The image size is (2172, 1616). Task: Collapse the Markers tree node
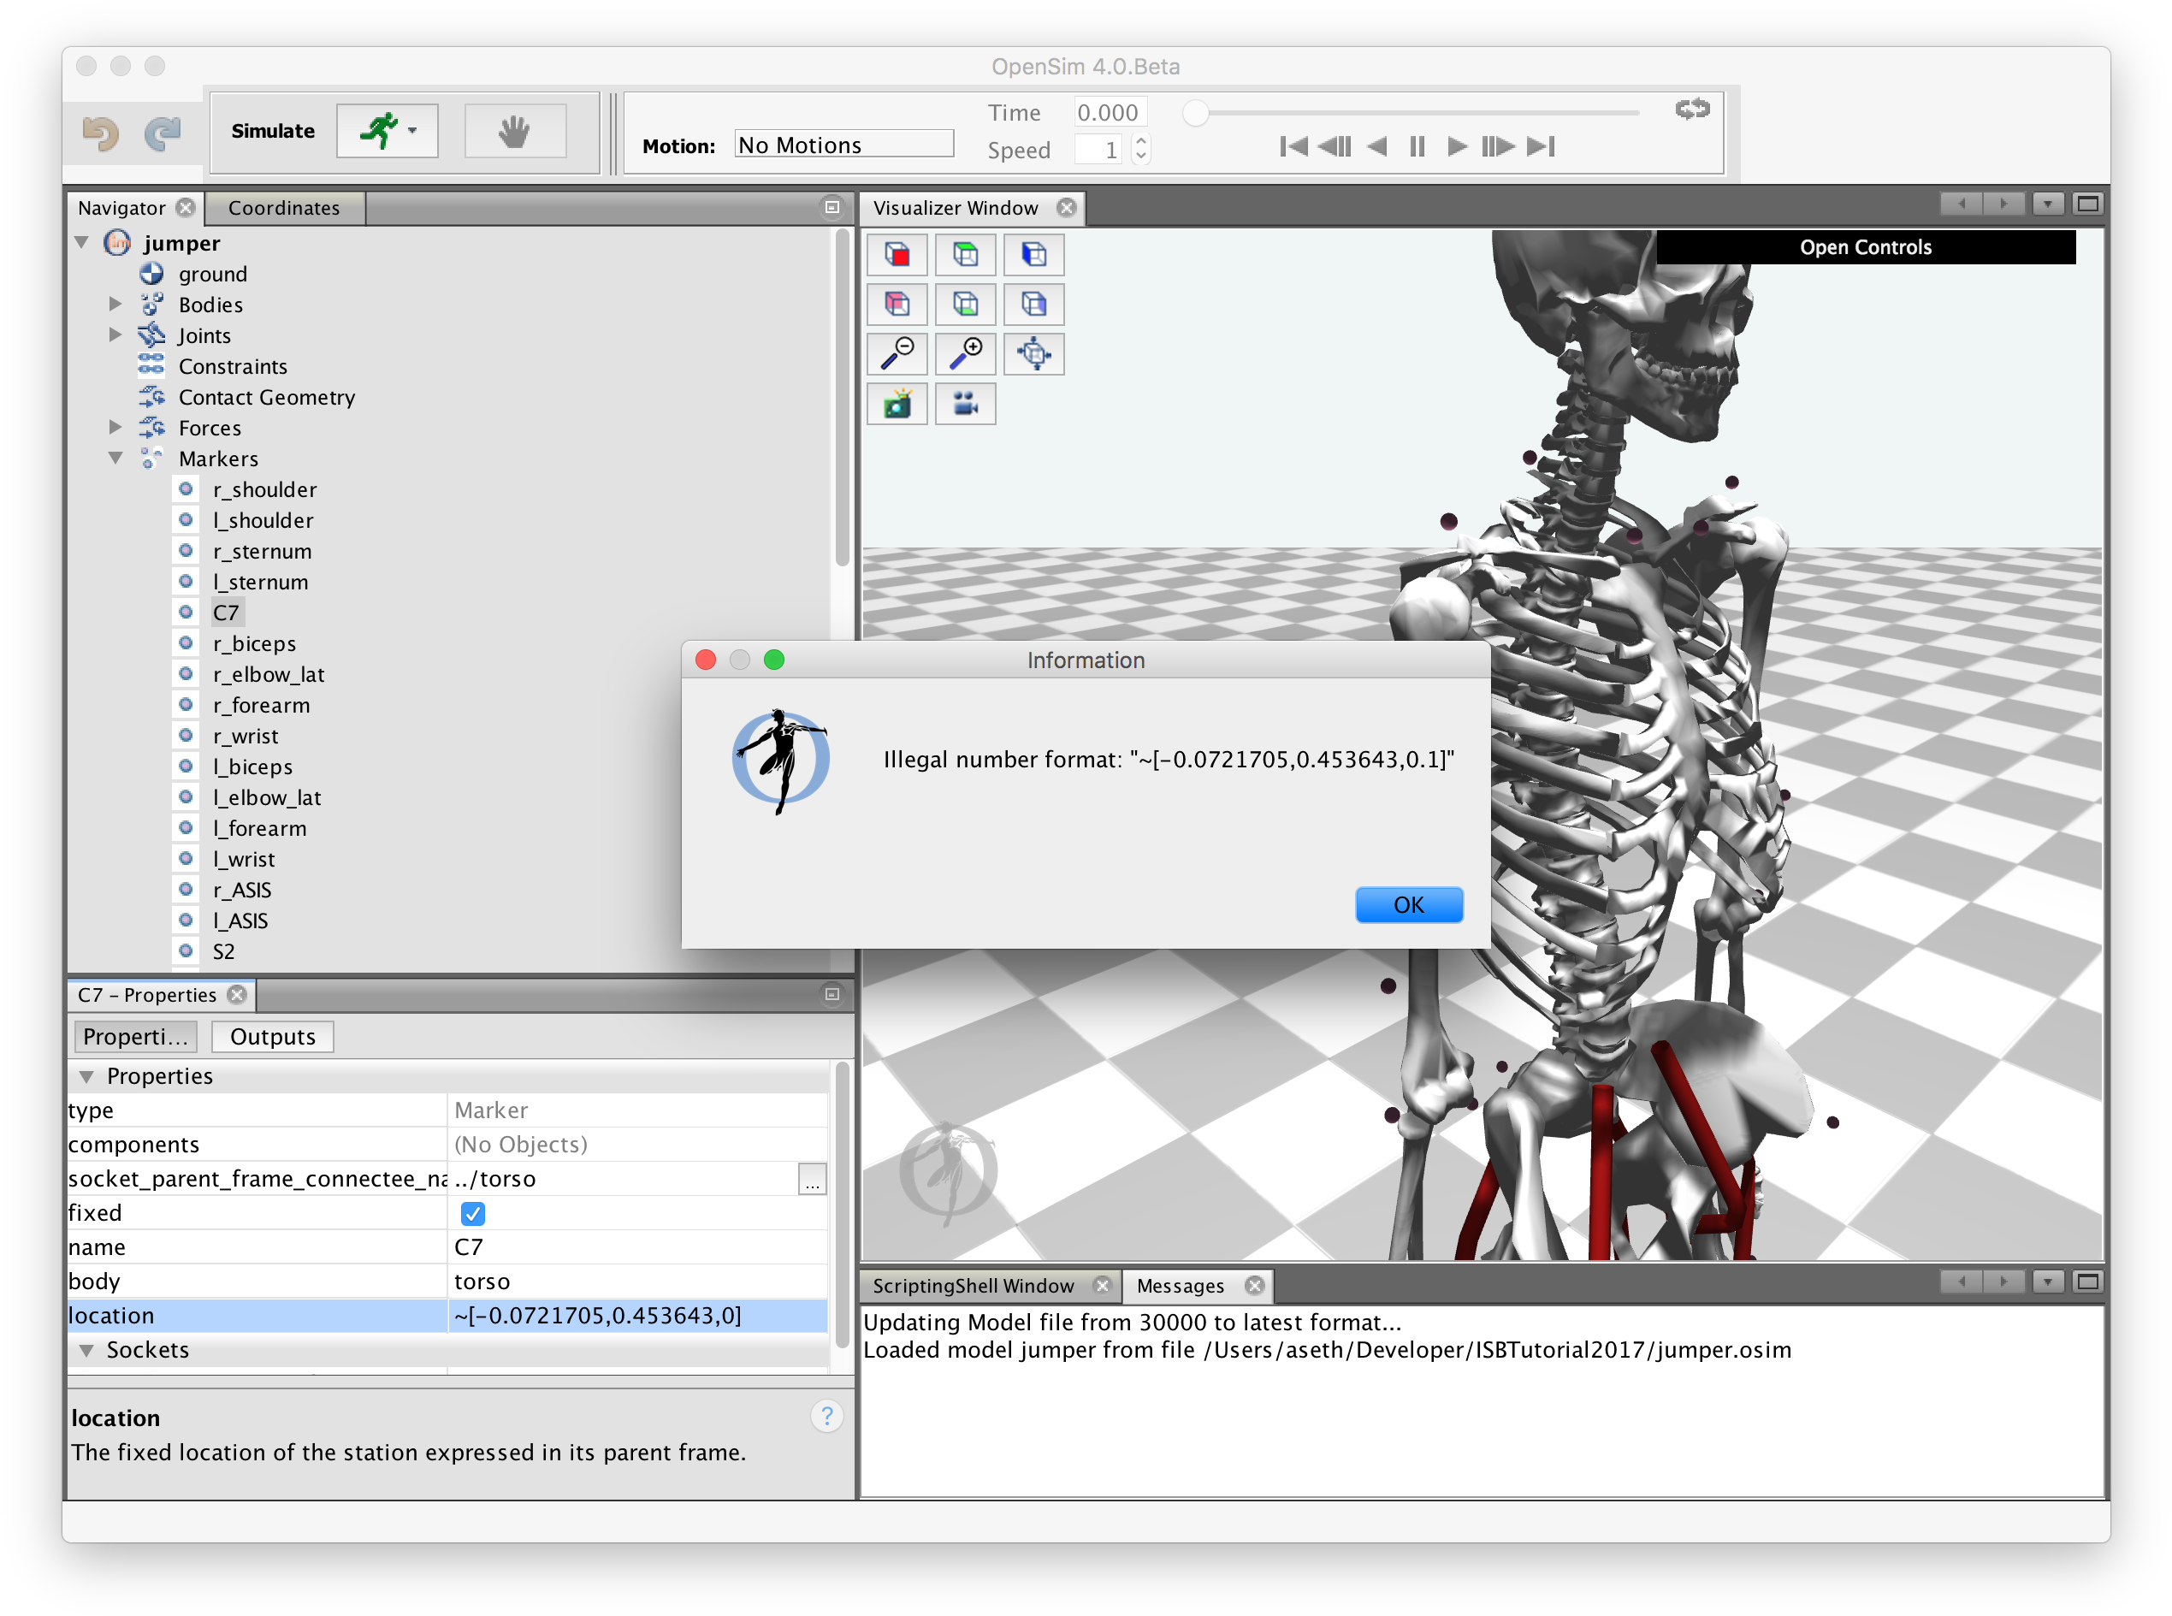click(115, 458)
